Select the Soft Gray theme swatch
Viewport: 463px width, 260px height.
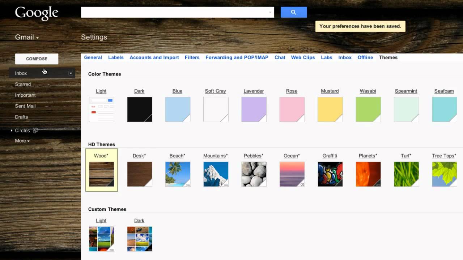216,109
